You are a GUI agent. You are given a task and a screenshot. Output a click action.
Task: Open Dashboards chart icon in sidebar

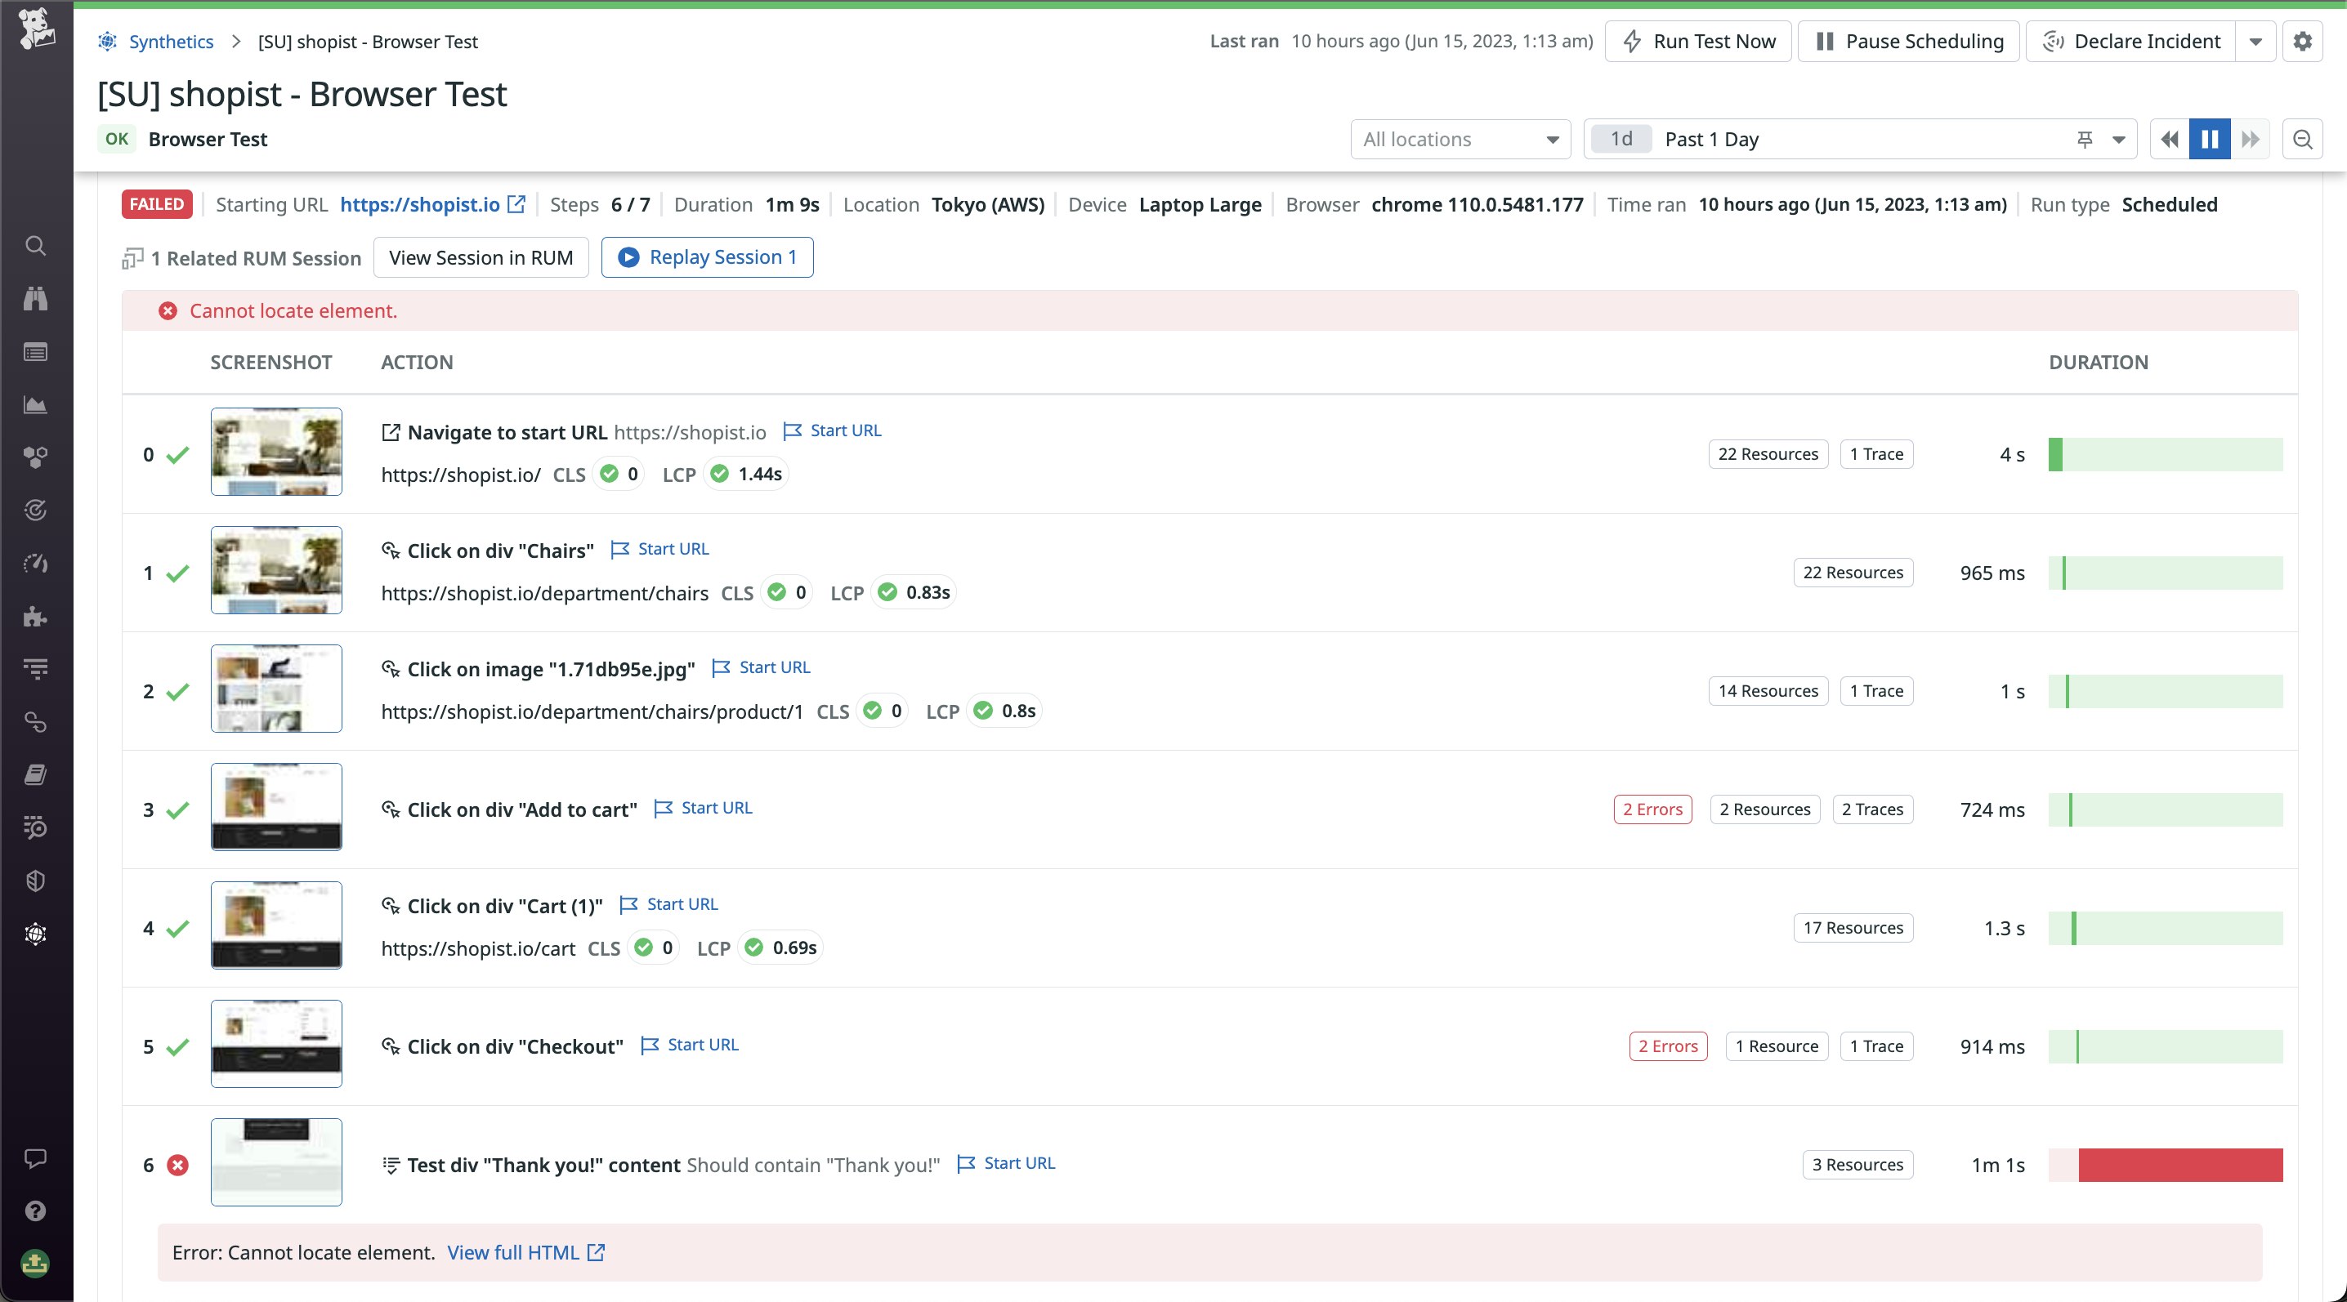35,405
